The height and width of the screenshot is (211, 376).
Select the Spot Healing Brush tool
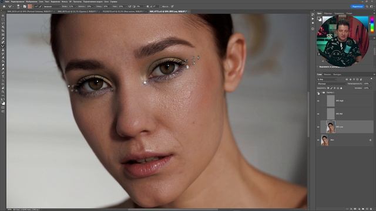click(3, 42)
